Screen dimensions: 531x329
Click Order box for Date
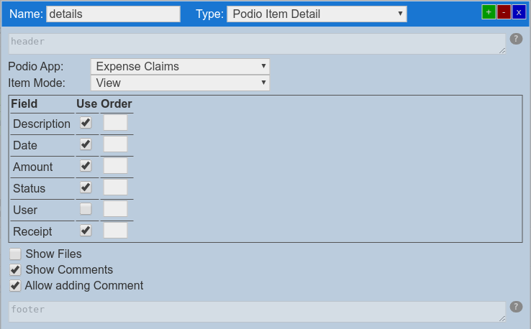[x=115, y=144]
